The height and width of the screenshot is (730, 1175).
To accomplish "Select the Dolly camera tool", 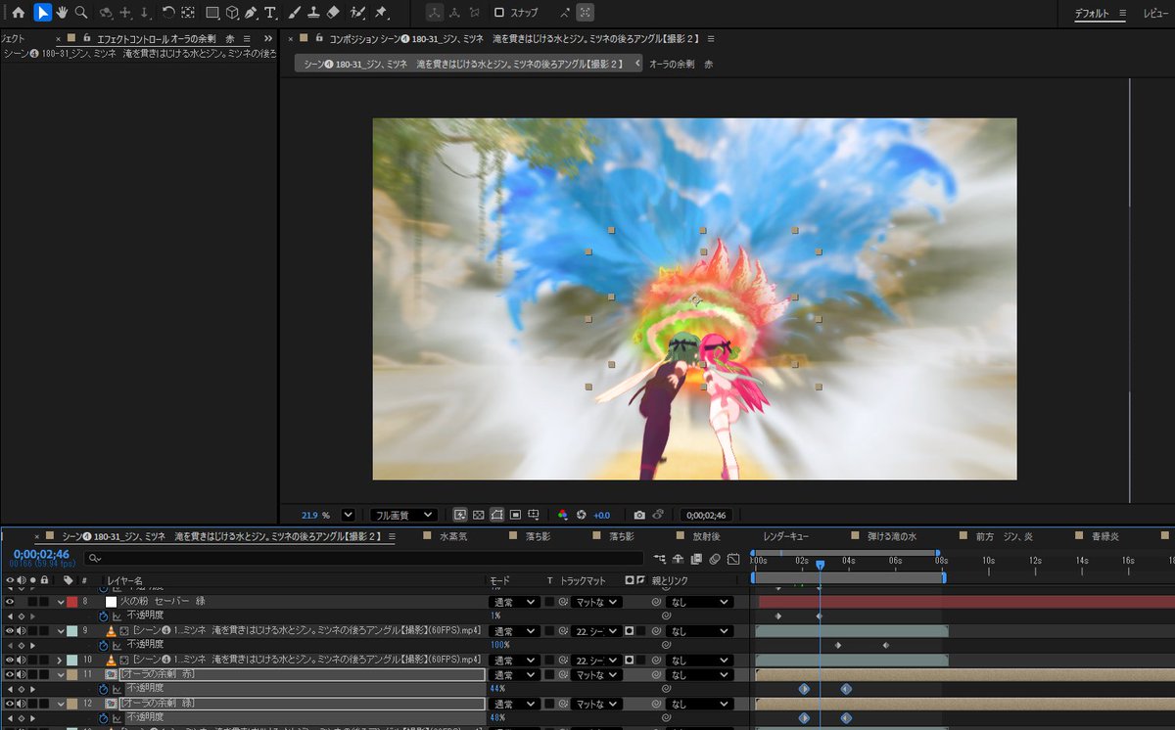I will (x=145, y=13).
